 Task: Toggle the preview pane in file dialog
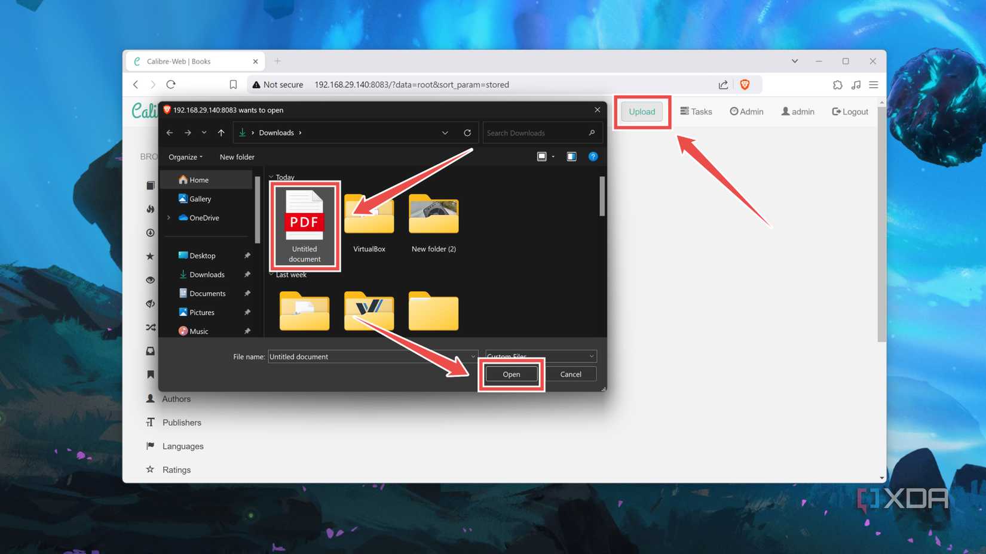pyautogui.click(x=571, y=156)
